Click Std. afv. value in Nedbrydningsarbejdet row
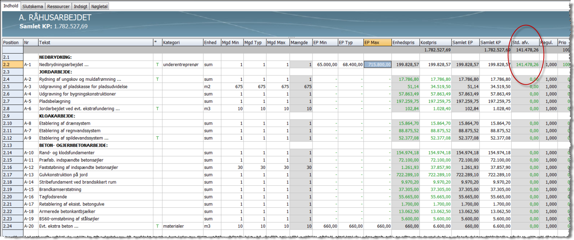Screen dimensions: 574x240 click(x=525, y=64)
